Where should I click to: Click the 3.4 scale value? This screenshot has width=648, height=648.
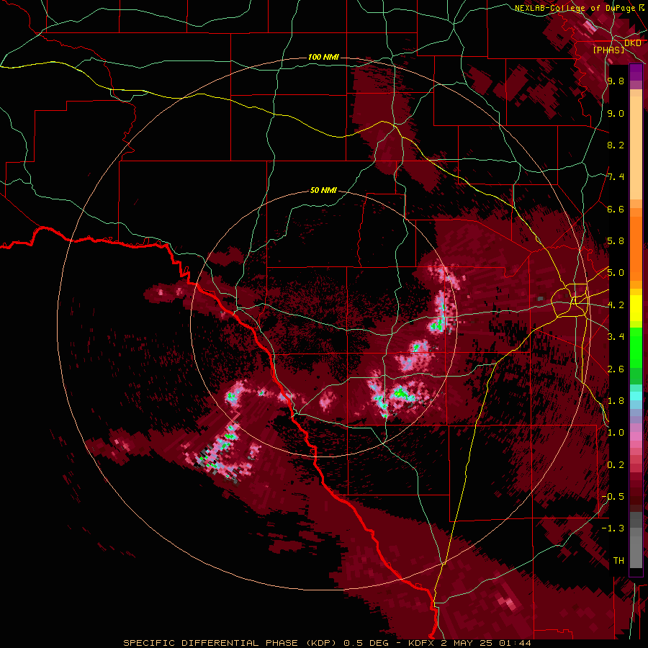coord(616,336)
